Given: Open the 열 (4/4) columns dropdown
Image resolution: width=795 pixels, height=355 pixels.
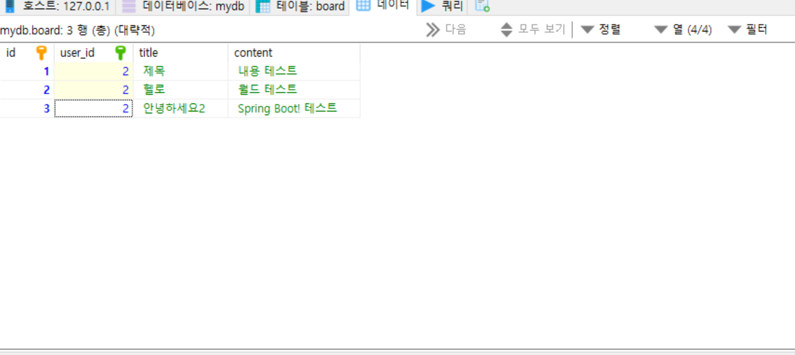Looking at the screenshot, I should pos(683,29).
